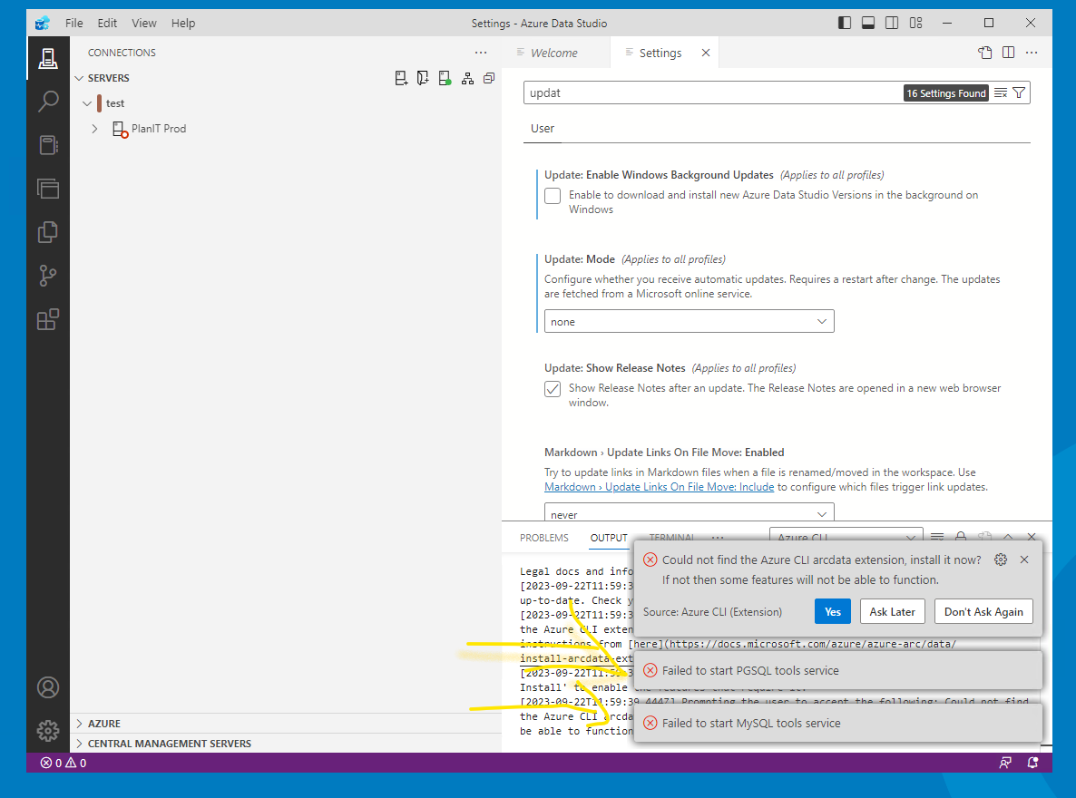Click the Ask Later button
This screenshot has height=798, width=1076.
point(892,611)
